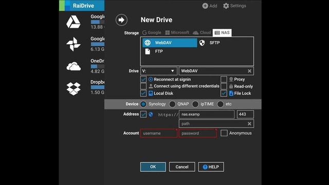Image resolution: width=329 pixels, height=185 pixels.
Task: Click the Settings label in the top bar
Action: pos(238,6)
